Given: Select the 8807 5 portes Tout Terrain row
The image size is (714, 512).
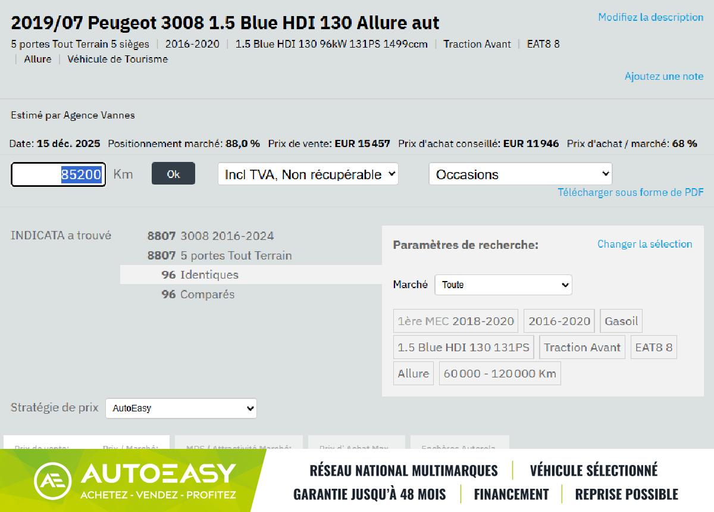Looking at the screenshot, I should click(x=219, y=255).
